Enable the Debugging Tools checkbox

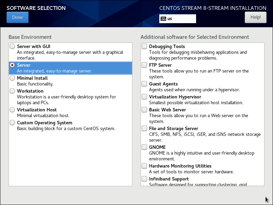(145, 46)
